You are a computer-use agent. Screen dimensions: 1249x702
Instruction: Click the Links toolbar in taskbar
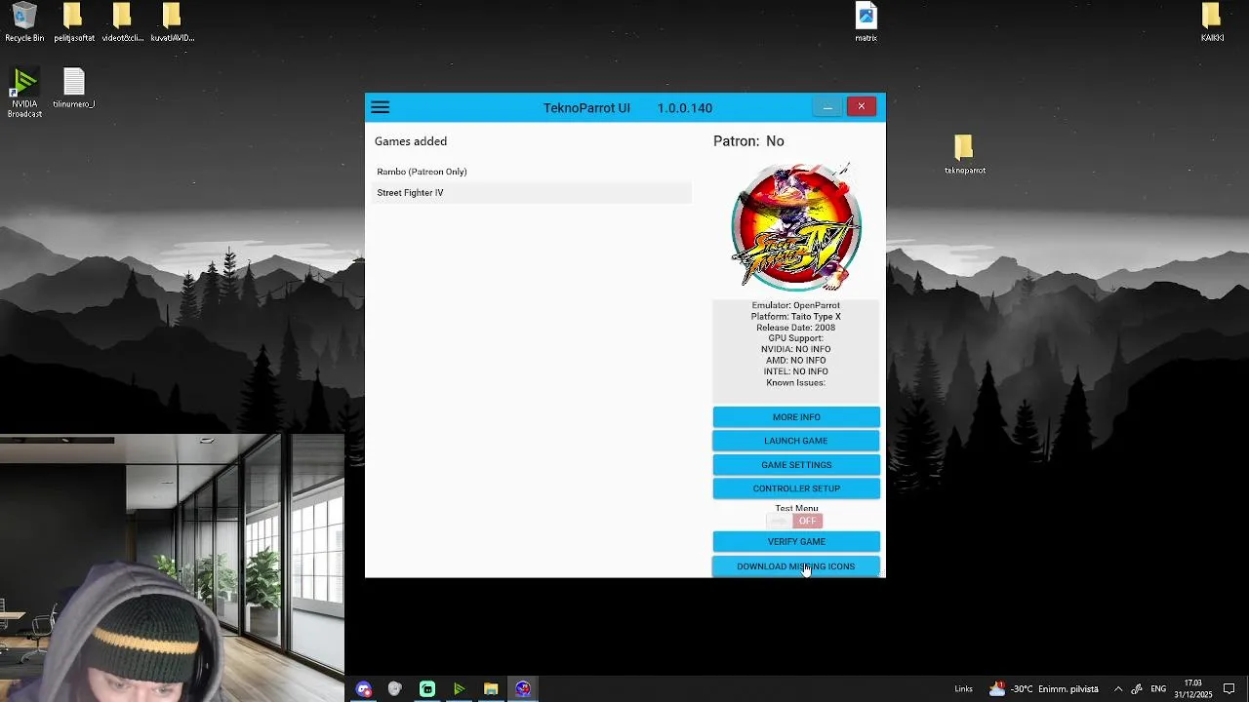(x=963, y=689)
